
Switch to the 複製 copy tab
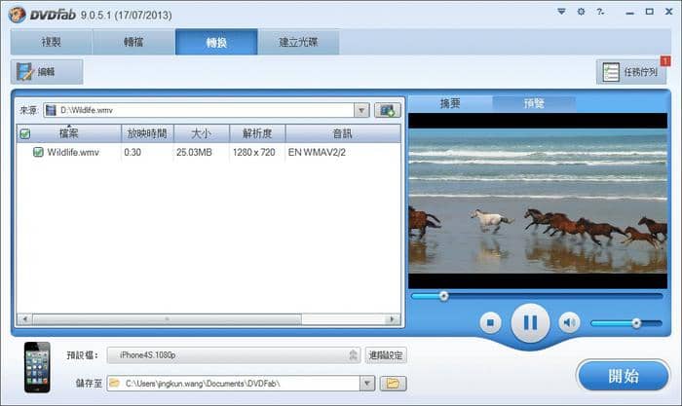click(52, 43)
